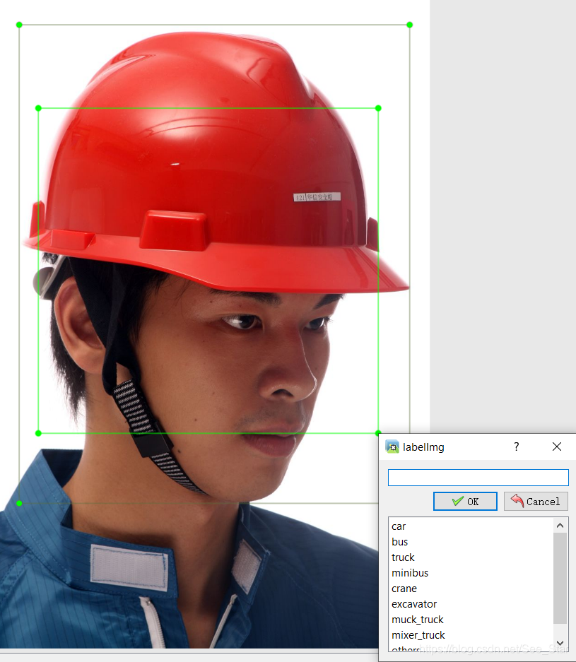This screenshot has width=576, height=662.
Task: Click the label list scroll up arrow
Action: click(560, 525)
